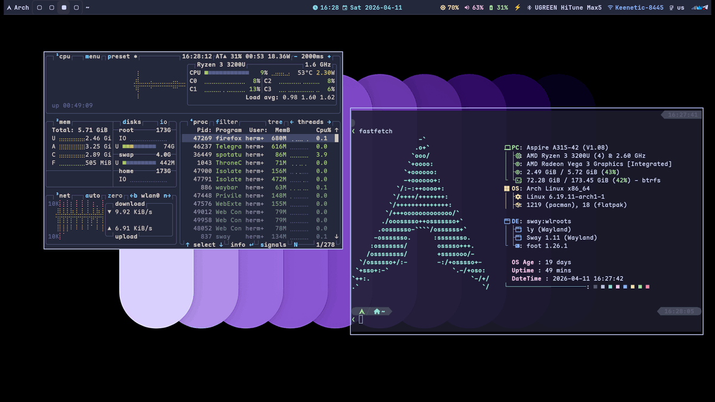Toggle zero in the net box

(115, 195)
